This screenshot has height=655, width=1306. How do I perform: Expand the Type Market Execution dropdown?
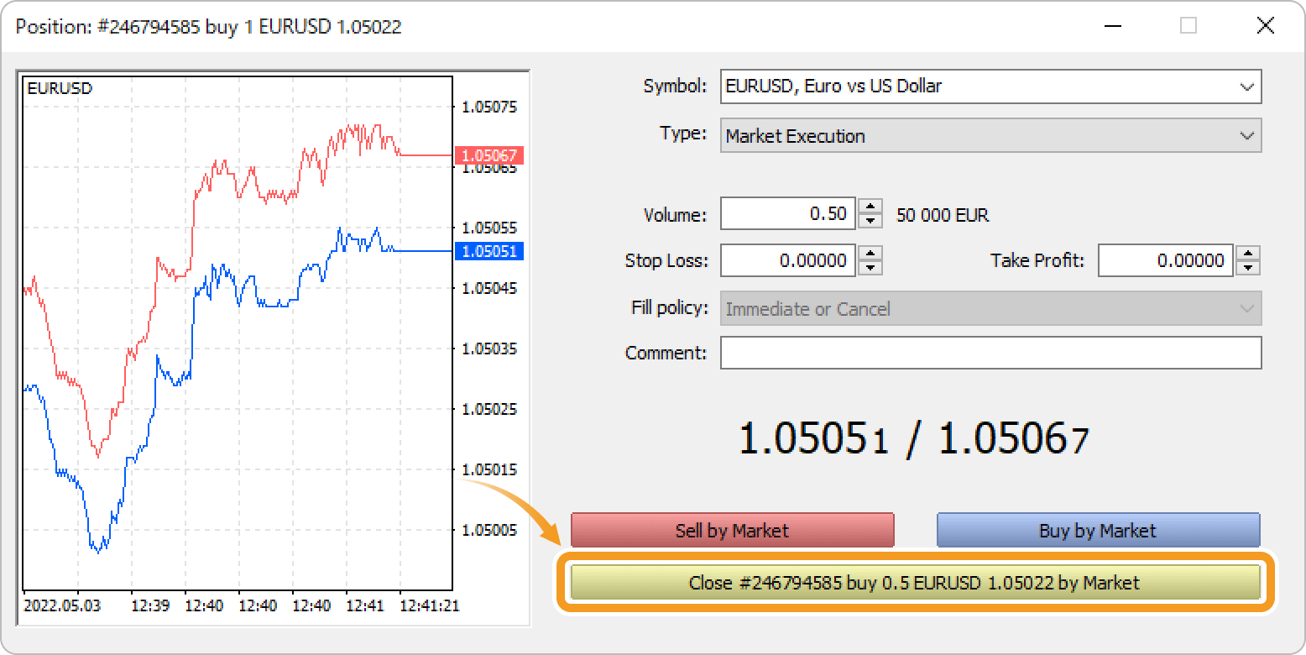pyautogui.click(x=990, y=135)
